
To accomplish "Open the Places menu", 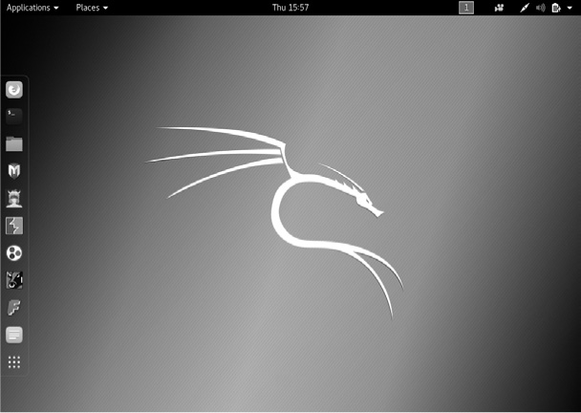I will (92, 8).
